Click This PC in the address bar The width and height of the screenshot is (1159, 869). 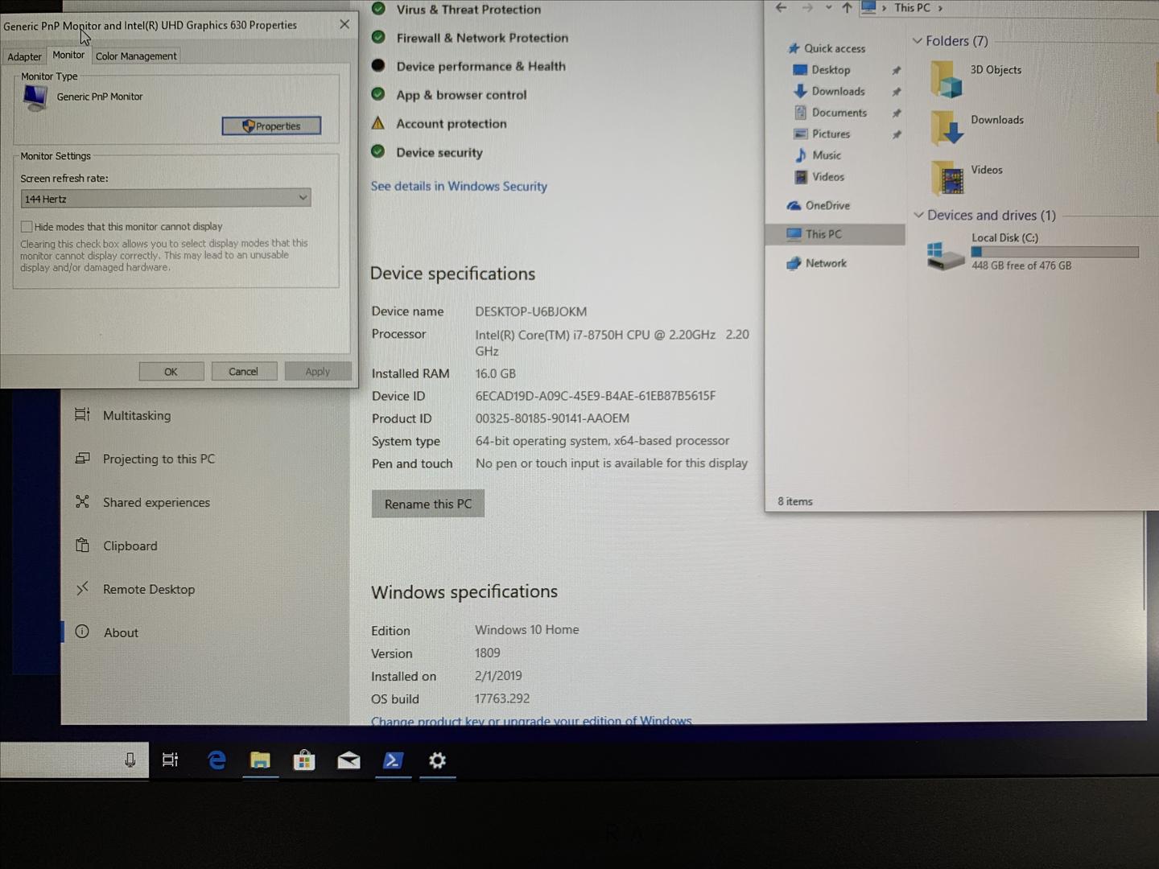pyautogui.click(x=912, y=8)
